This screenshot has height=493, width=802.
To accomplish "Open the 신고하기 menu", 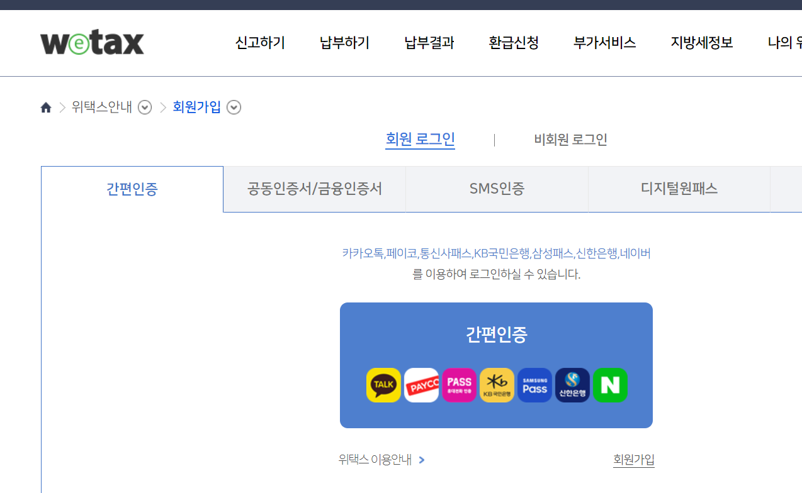I will coord(259,43).
